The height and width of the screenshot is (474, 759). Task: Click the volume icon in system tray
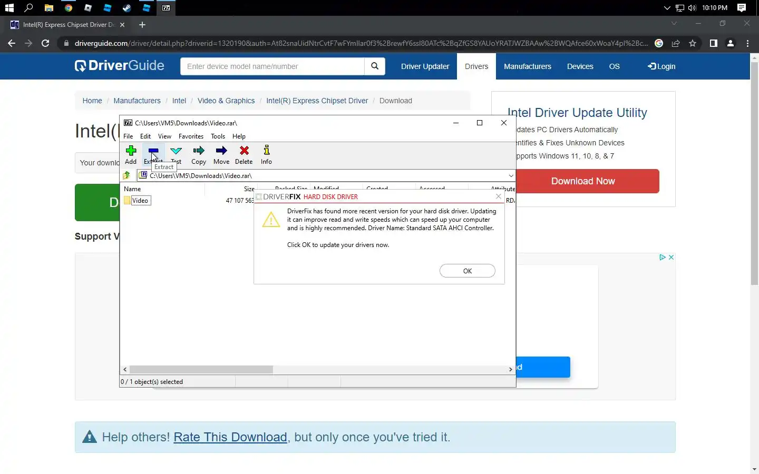pos(692,8)
